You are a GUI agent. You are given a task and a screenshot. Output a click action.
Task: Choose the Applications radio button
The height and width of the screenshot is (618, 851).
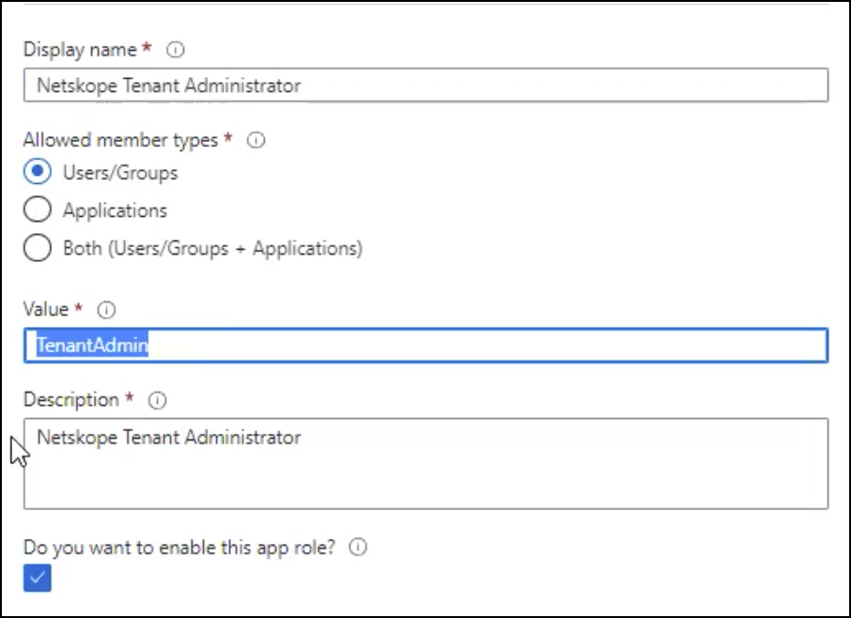coord(38,209)
